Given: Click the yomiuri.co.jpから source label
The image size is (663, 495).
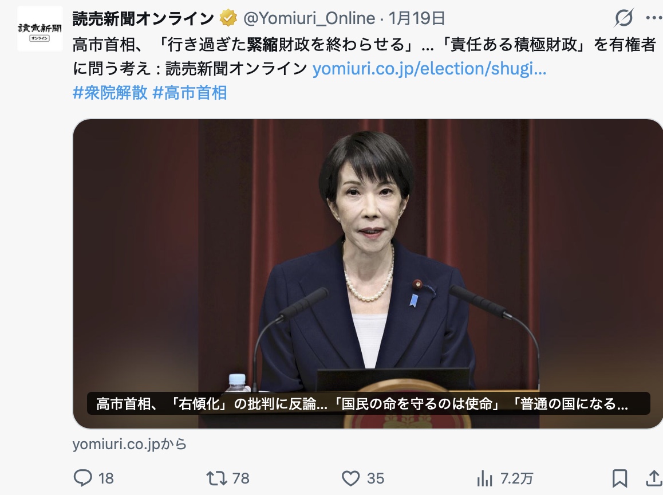Looking at the screenshot, I should [x=129, y=444].
